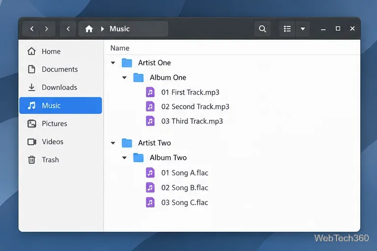377x251 pixels.
Task: Click the Artist Two folder icon
Action: tap(127, 143)
